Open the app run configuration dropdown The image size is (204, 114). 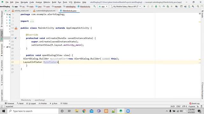(103, 6)
